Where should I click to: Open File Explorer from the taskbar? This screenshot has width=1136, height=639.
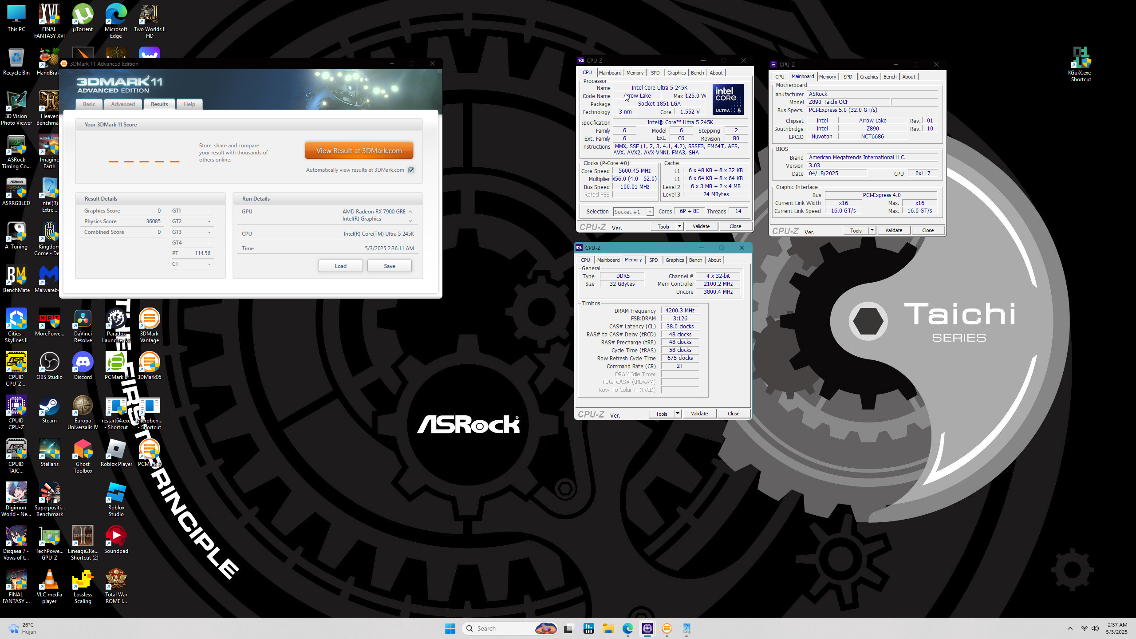coord(608,628)
